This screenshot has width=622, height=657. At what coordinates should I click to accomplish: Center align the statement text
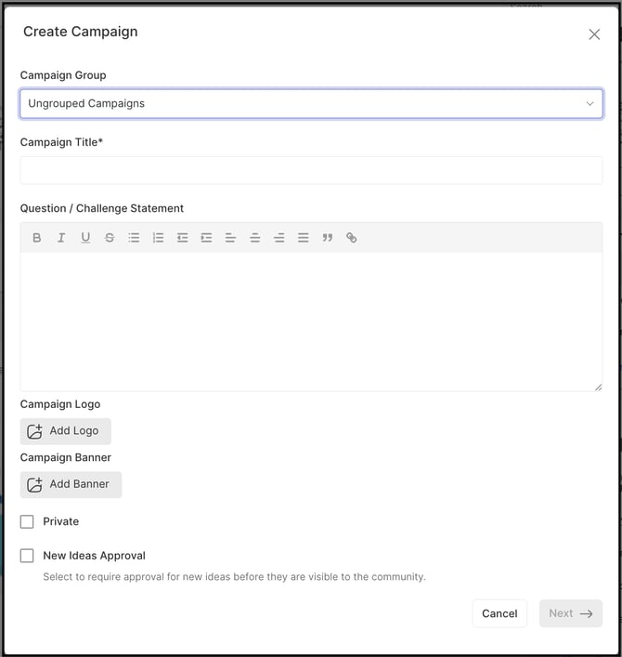254,238
